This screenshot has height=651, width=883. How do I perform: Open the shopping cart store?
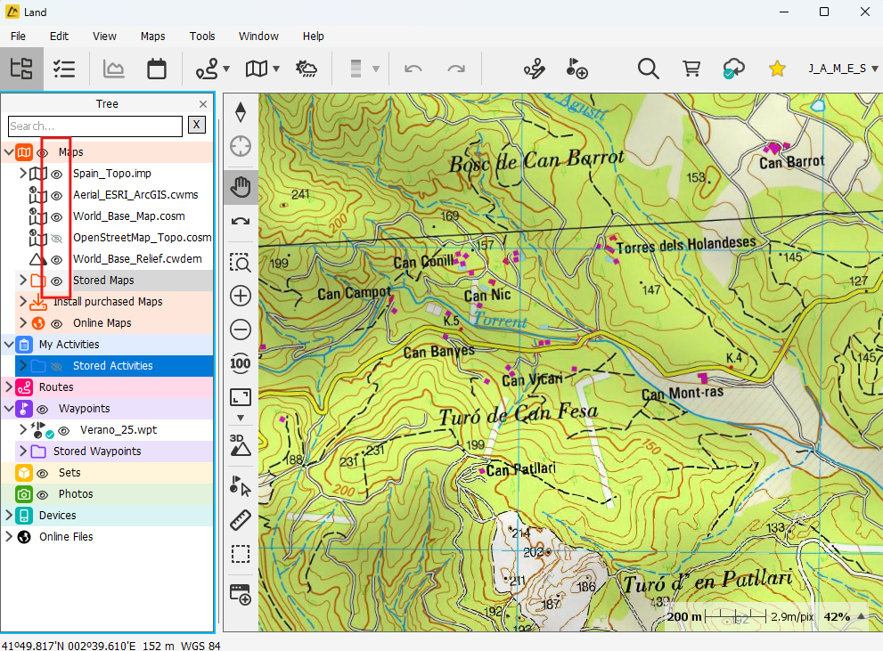(x=691, y=69)
